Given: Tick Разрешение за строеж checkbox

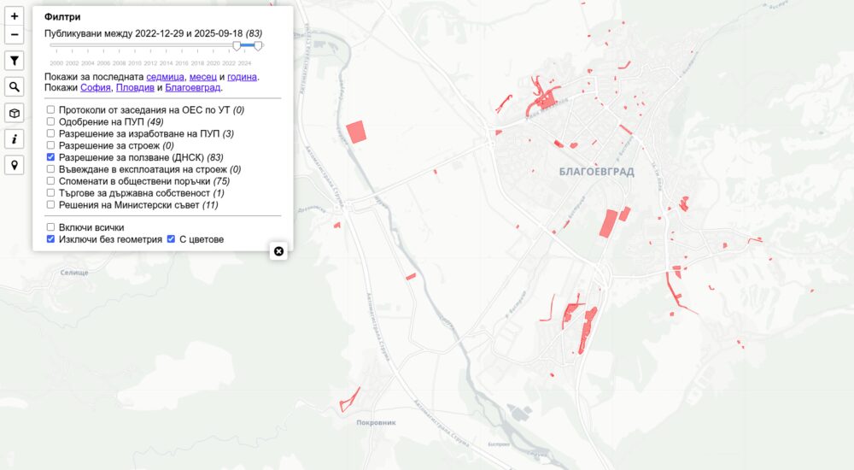Looking at the screenshot, I should (x=50, y=145).
